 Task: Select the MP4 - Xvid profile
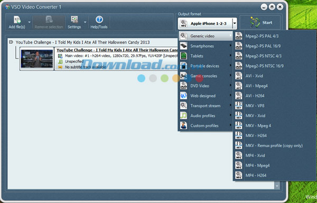tap(274, 156)
